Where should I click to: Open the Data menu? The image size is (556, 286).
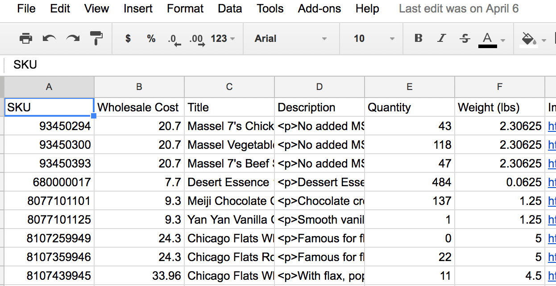click(230, 8)
